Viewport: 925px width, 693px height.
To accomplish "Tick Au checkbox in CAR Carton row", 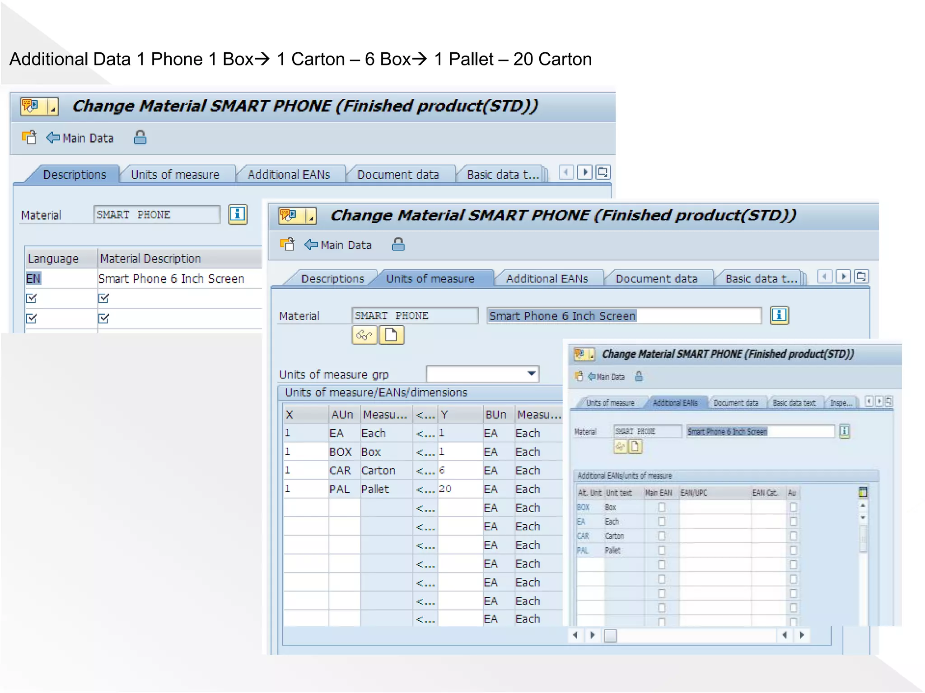I will tap(793, 536).
